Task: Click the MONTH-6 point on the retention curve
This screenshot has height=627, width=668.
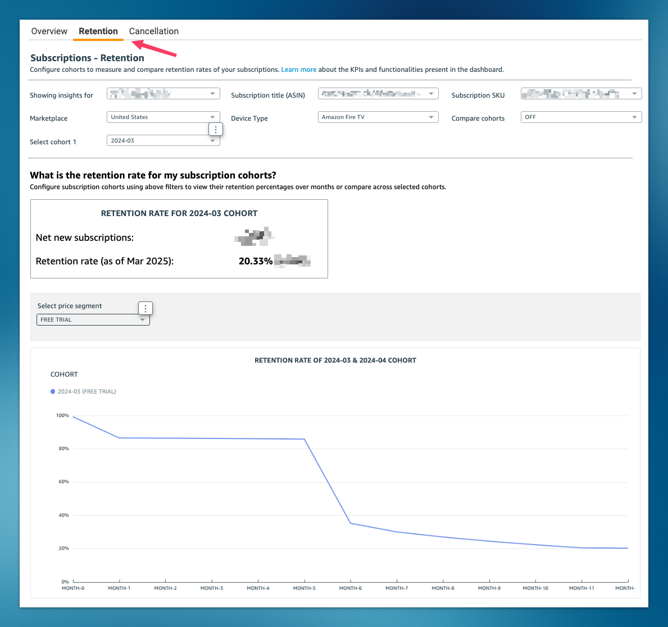Action: click(350, 522)
